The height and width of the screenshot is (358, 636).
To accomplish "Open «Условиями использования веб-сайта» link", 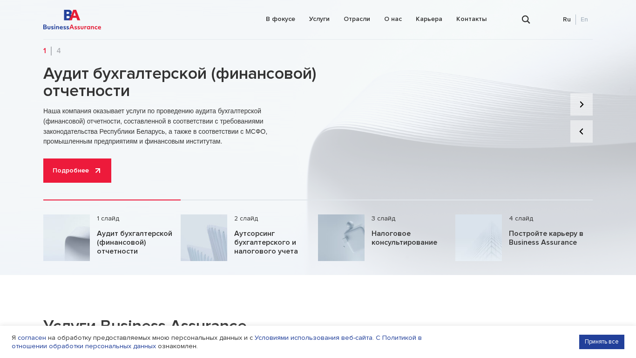I will pyautogui.click(x=314, y=338).
